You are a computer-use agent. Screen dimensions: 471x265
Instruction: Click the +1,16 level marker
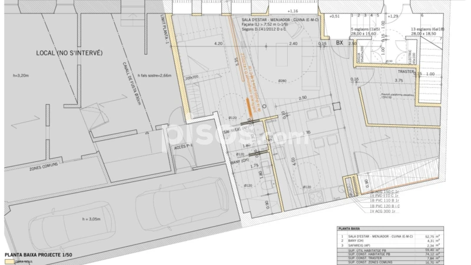tap(292, 12)
